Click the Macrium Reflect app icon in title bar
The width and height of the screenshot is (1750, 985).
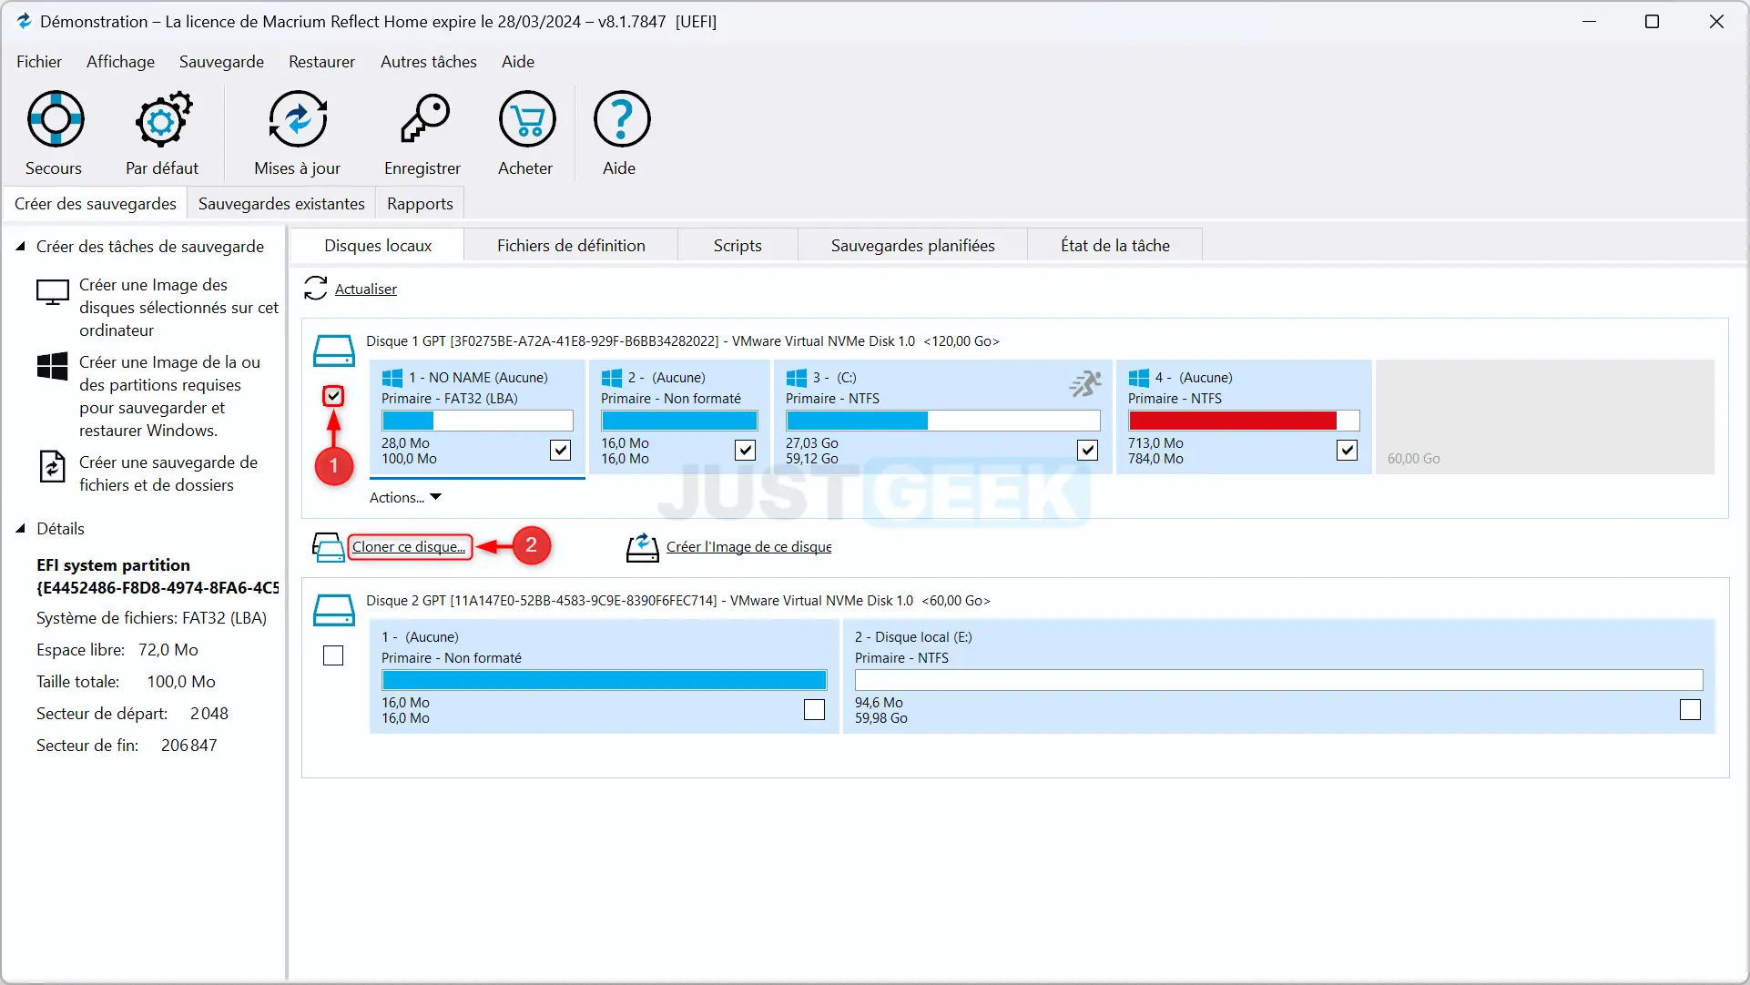click(25, 21)
